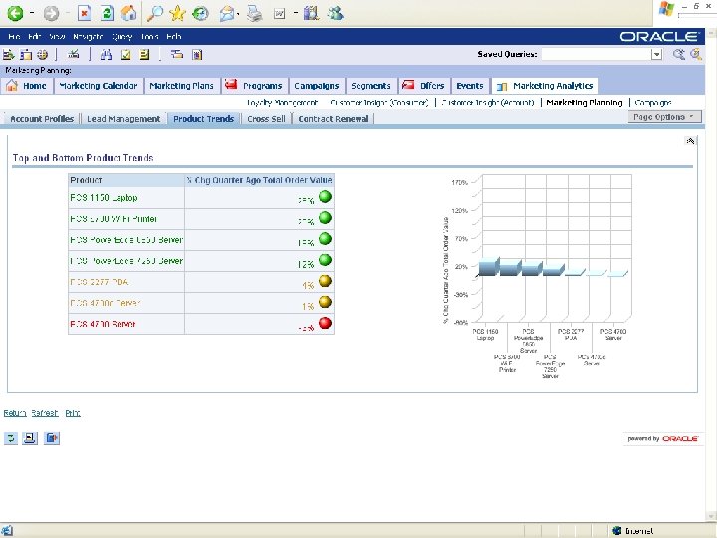Open the back button history dropdown arrow
717x538 pixels.
pyautogui.click(x=32, y=13)
